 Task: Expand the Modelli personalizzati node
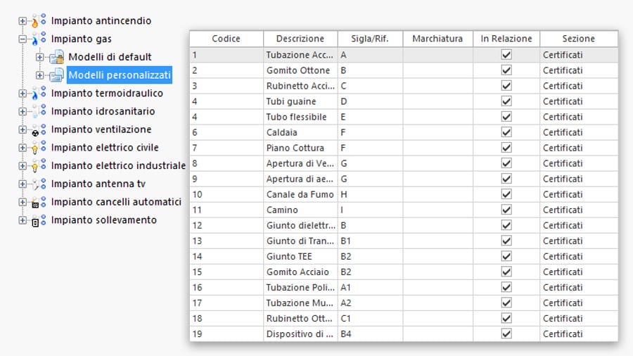pos(40,75)
